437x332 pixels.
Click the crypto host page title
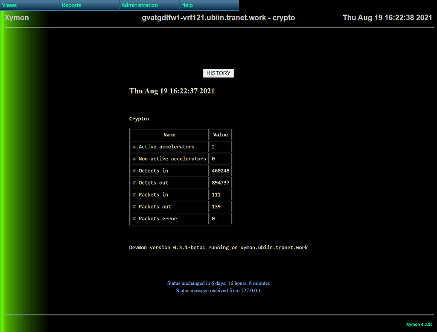(218, 18)
